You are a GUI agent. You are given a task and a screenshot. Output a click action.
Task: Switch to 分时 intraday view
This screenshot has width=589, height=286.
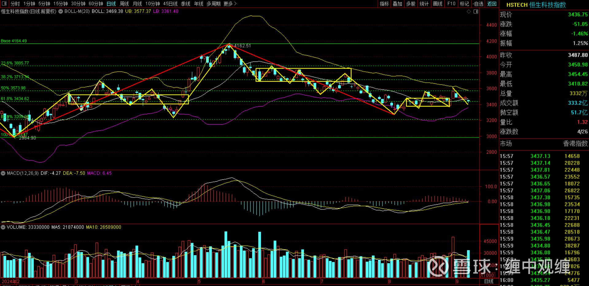coord(15,4)
